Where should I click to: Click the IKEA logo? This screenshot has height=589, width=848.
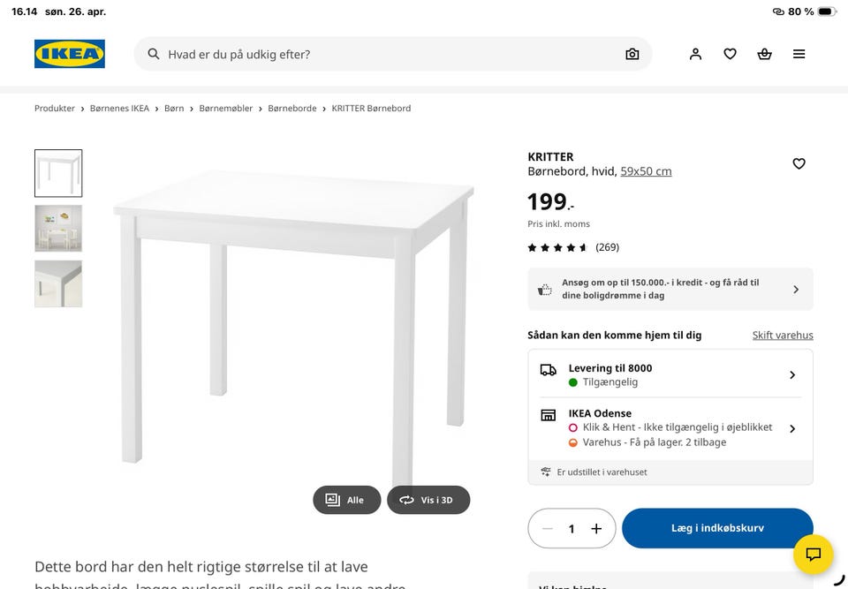(x=70, y=54)
